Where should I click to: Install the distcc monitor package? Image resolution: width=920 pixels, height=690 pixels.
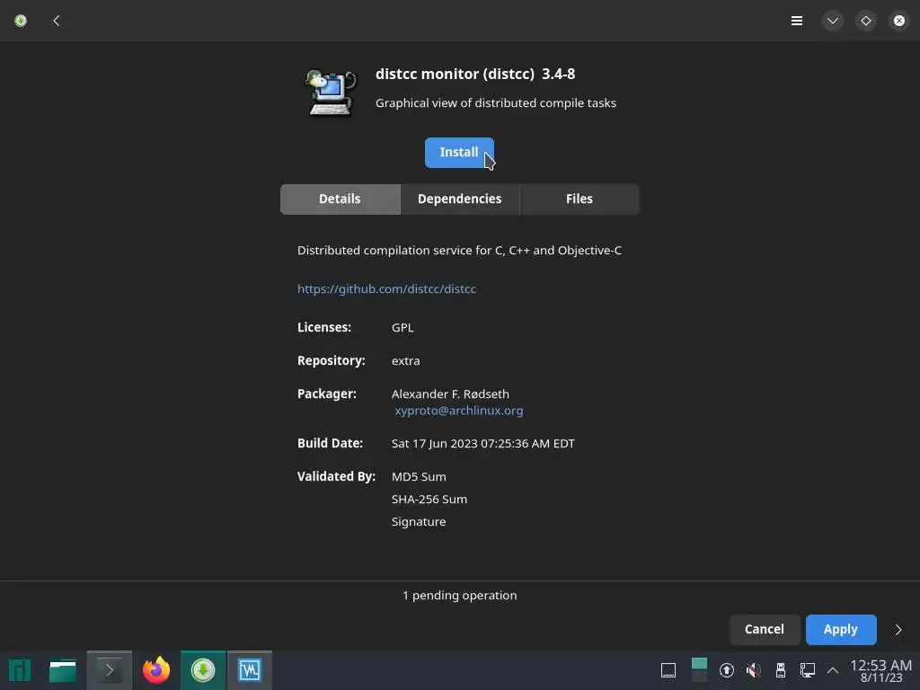point(459,153)
